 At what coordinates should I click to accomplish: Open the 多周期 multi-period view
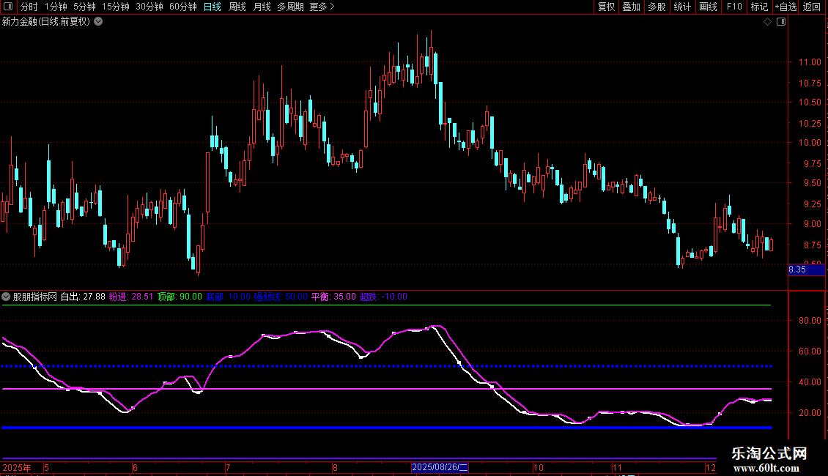(291, 7)
